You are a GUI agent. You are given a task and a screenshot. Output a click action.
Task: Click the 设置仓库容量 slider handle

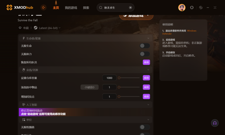point(119,78)
